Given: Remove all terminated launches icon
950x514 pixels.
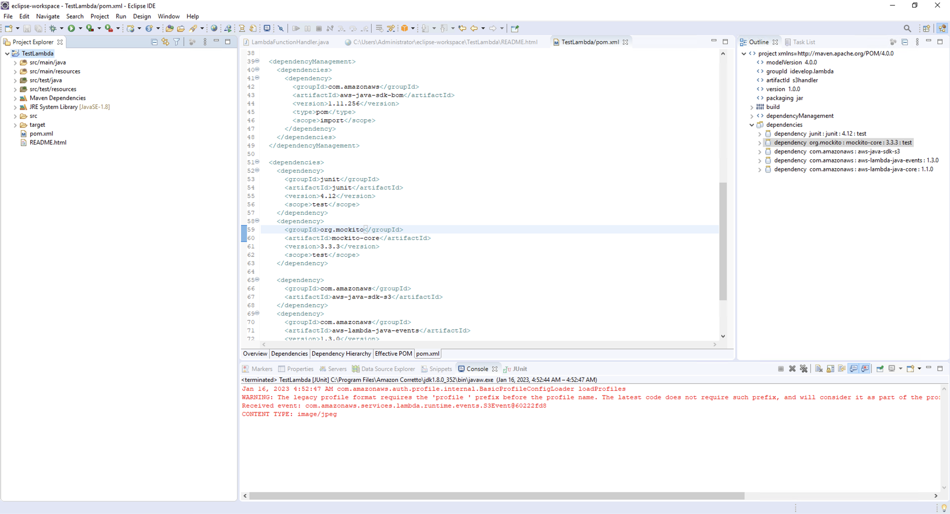Looking at the screenshot, I should [x=804, y=369].
